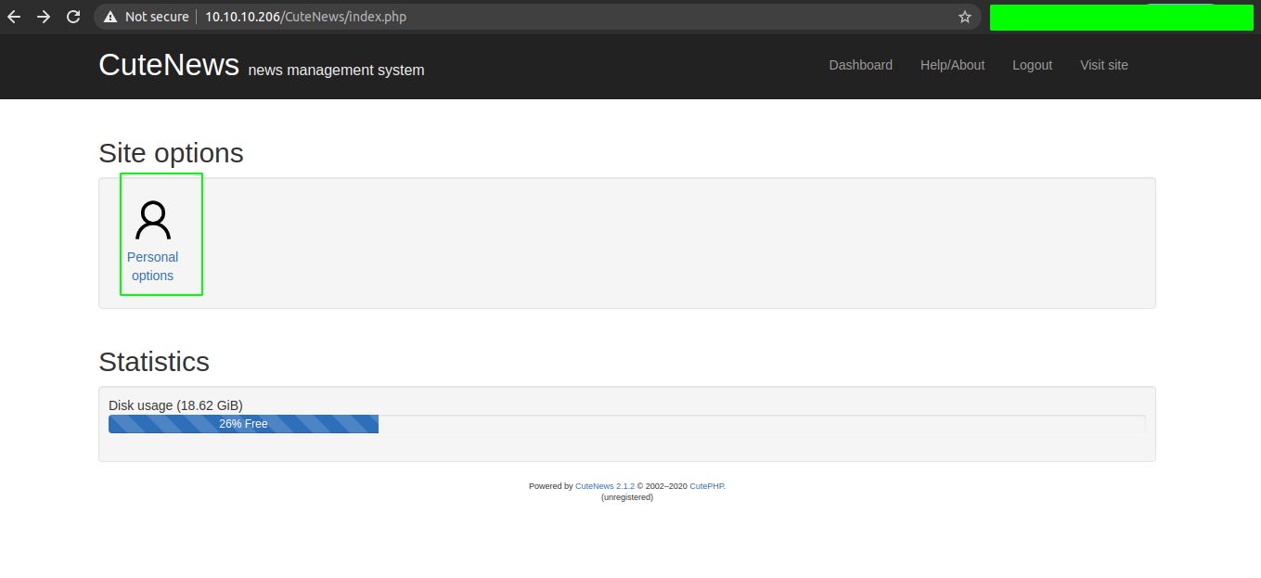
Task: Open the Help/About menu item
Action: click(953, 65)
